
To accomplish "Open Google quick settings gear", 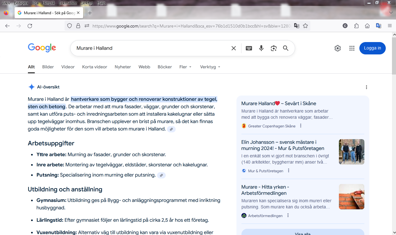I will coord(338,48).
